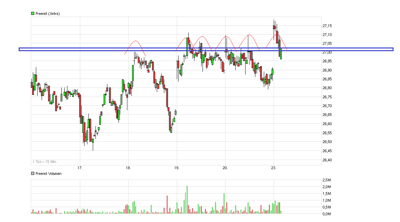The image size is (400, 222).
Task: Click the 0,0M volume axis label
Action: [x=327, y=214]
